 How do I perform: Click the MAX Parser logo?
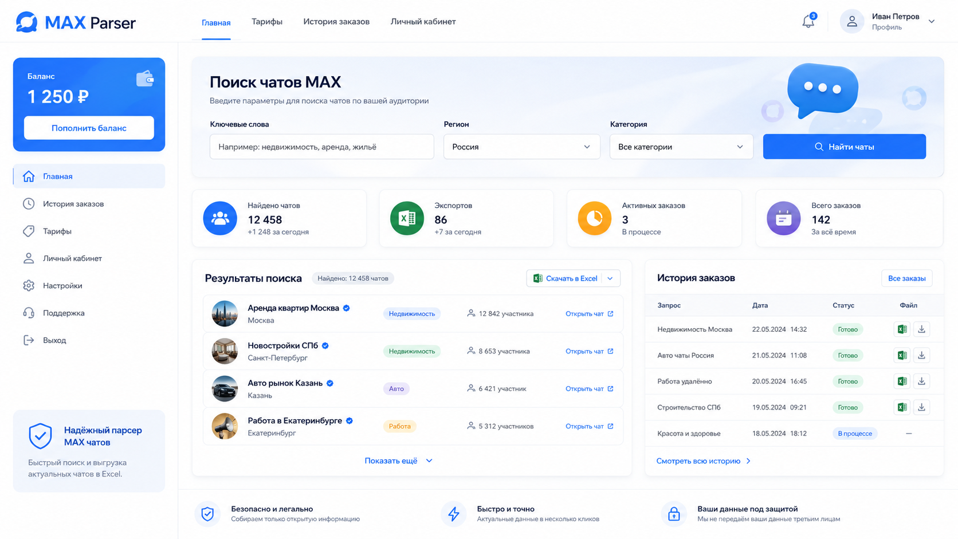tap(76, 22)
